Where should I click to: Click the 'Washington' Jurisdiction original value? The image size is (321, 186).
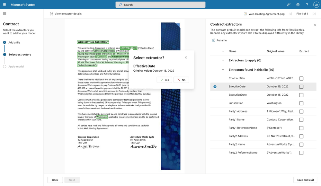(274, 103)
